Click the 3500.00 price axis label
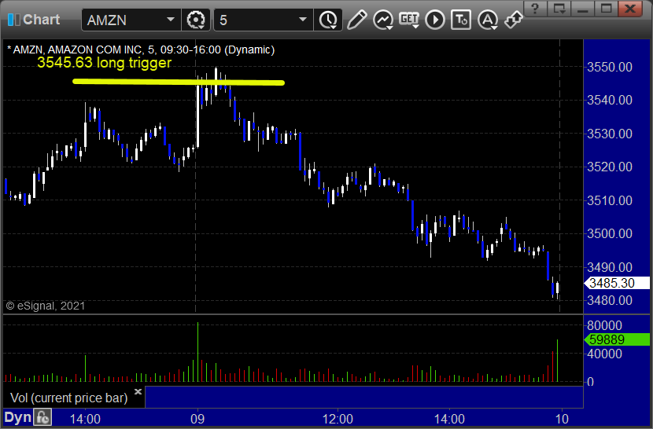 [x=609, y=233]
